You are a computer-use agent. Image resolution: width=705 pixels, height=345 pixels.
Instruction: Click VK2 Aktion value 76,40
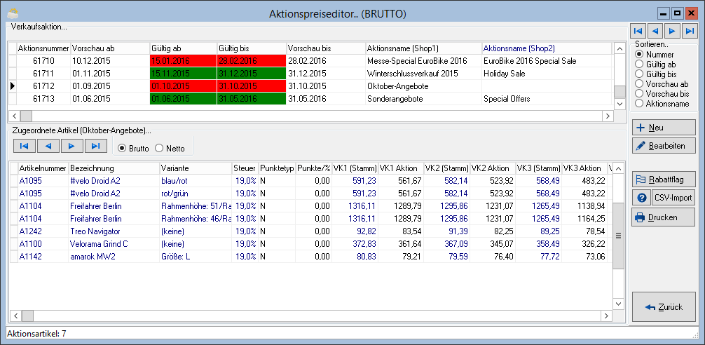(493, 257)
